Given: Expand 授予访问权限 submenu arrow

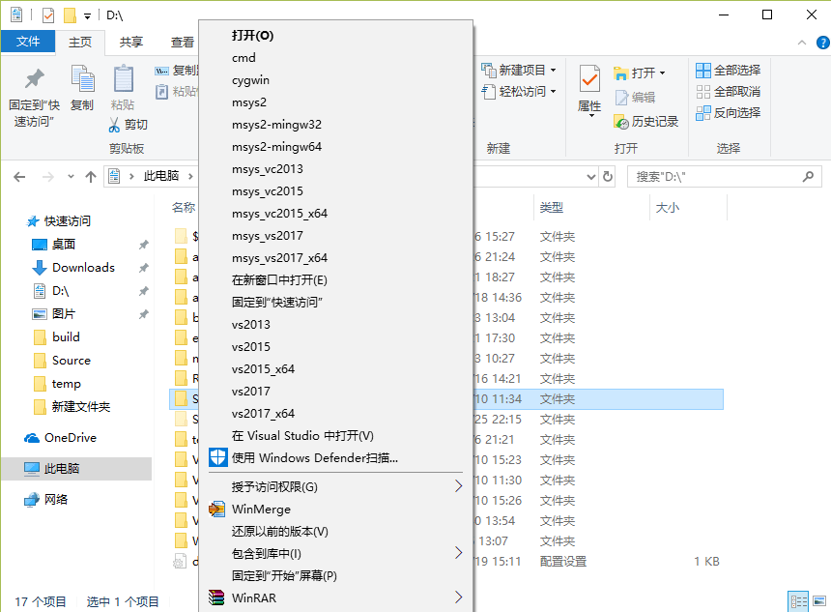Looking at the screenshot, I should tap(458, 486).
